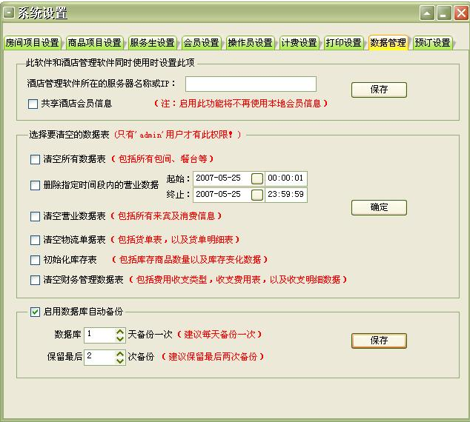Click the 数据库 days input showing 1
The width and height of the screenshot is (470, 422).
coord(100,335)
